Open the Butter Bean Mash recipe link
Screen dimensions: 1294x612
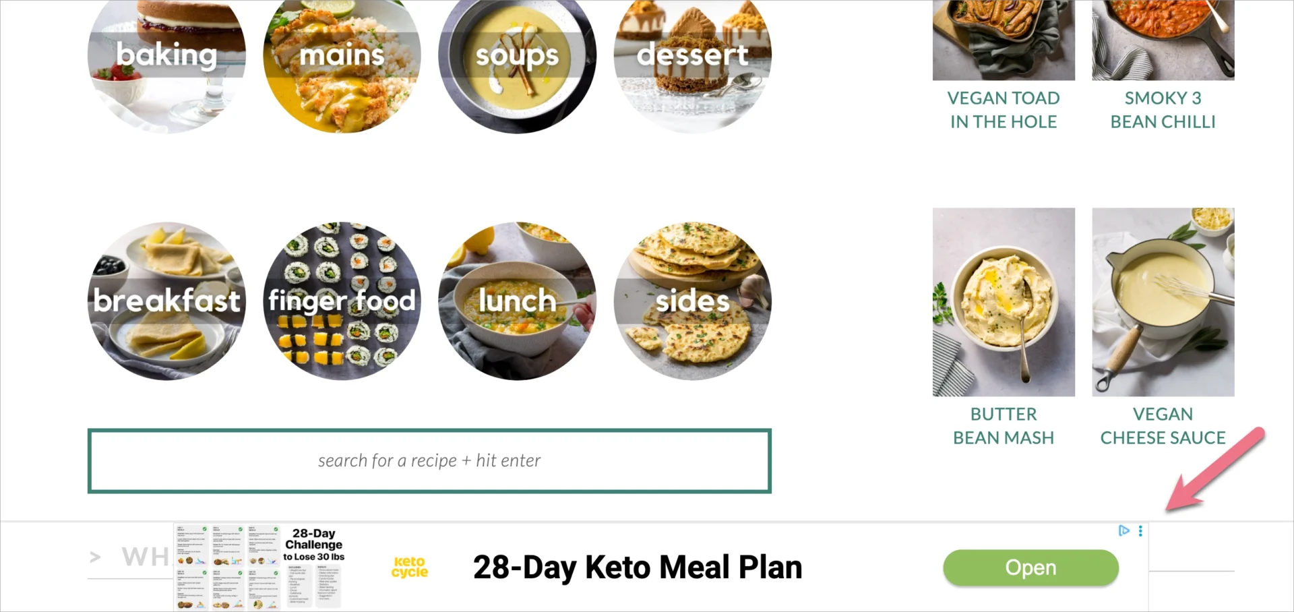pos(1004,425)
